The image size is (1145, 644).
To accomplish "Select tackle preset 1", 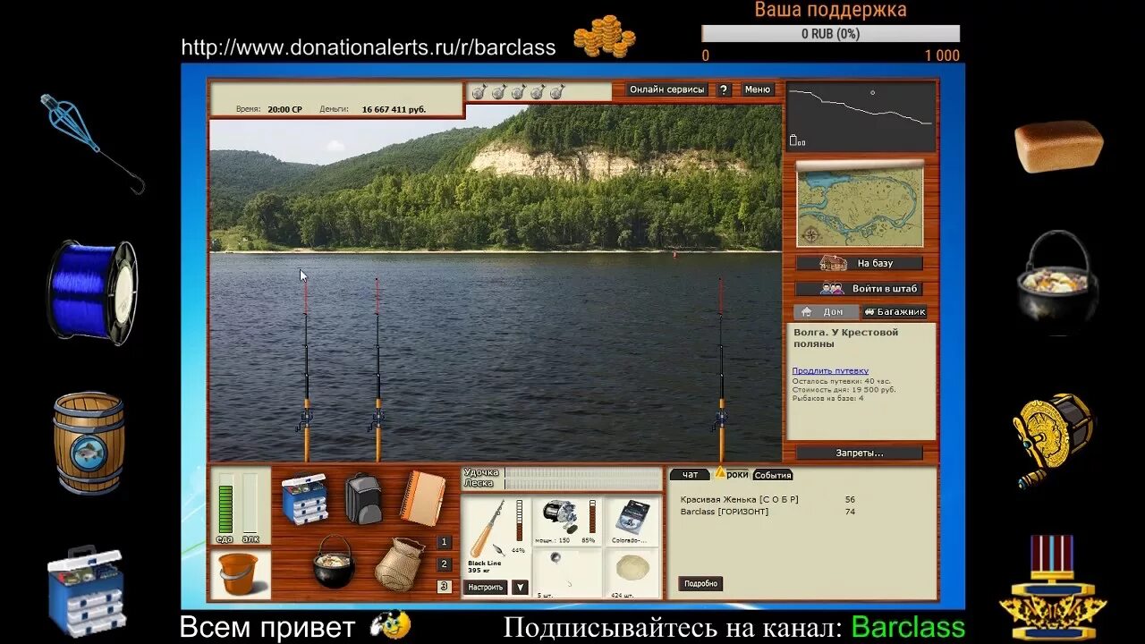I will pyautogui.click(x=444, y=542).
